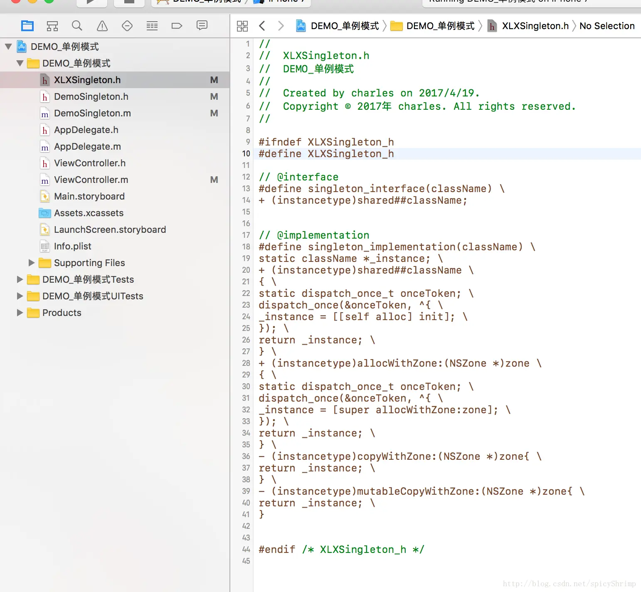The height and width of the screenshot is (592, 641).
Task: Select the Supporting Files group row
Action: [x=115, y=263]
